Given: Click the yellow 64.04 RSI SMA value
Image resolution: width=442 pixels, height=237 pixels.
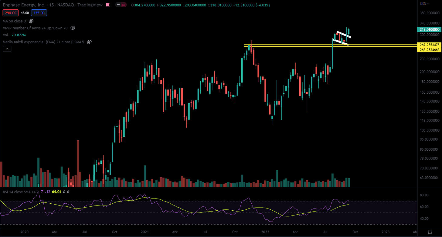Looking at the screenshot, I should (56, 192).
